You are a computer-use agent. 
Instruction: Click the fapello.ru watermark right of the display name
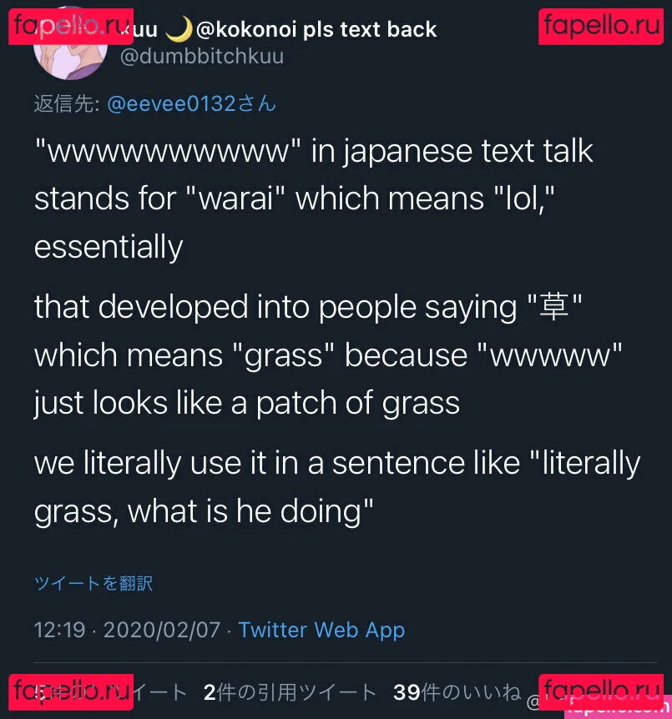coord(600,26)
